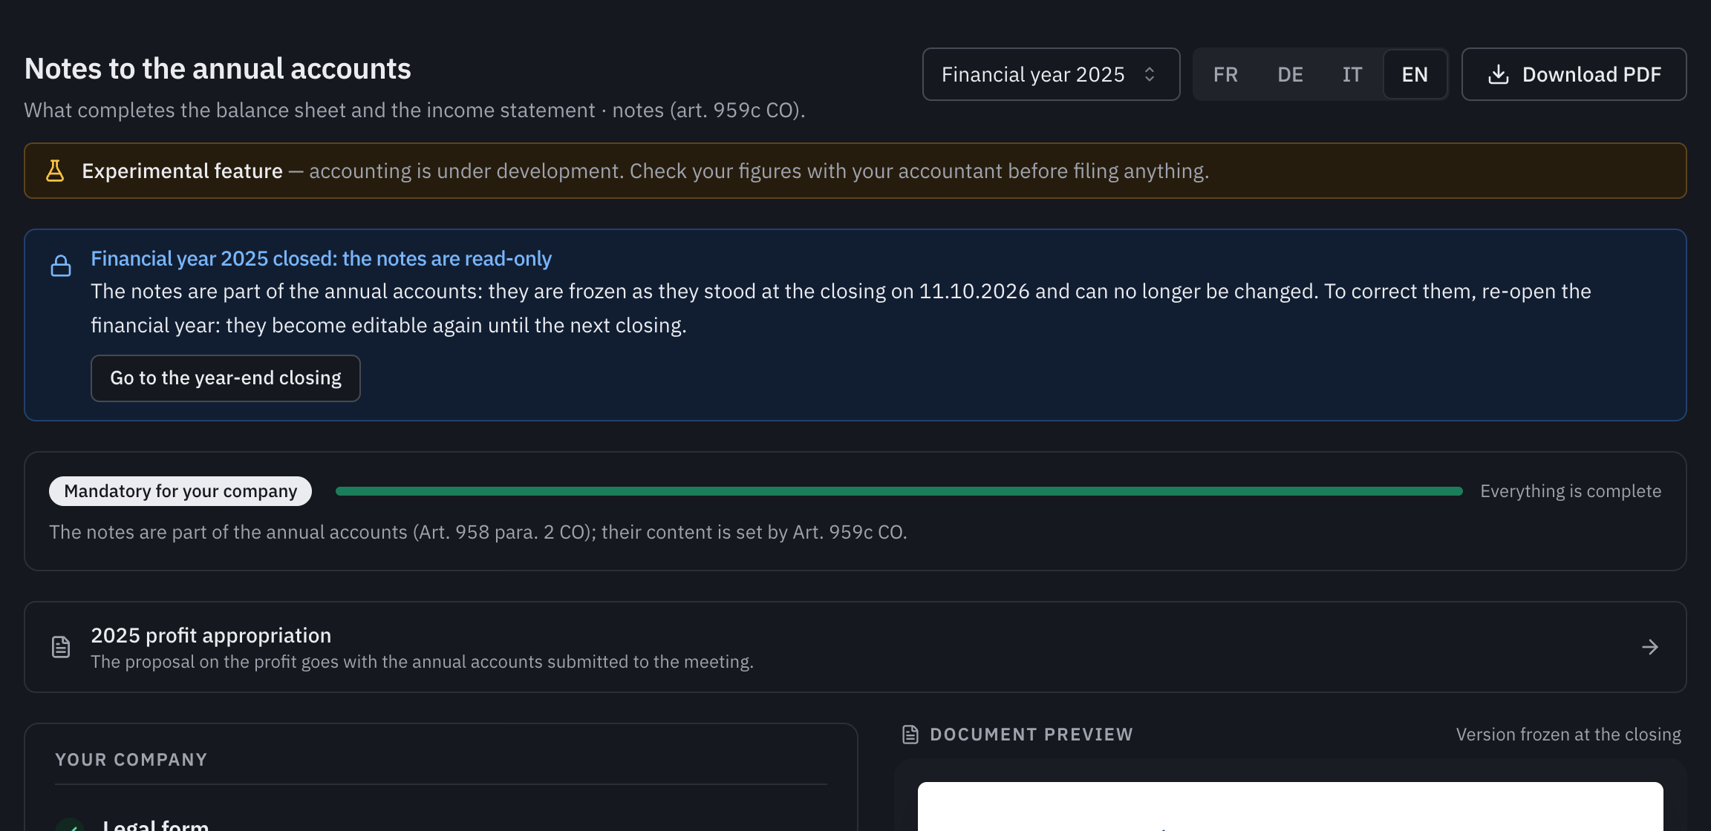Click 'Version frozen at the closing' label

1568,735
